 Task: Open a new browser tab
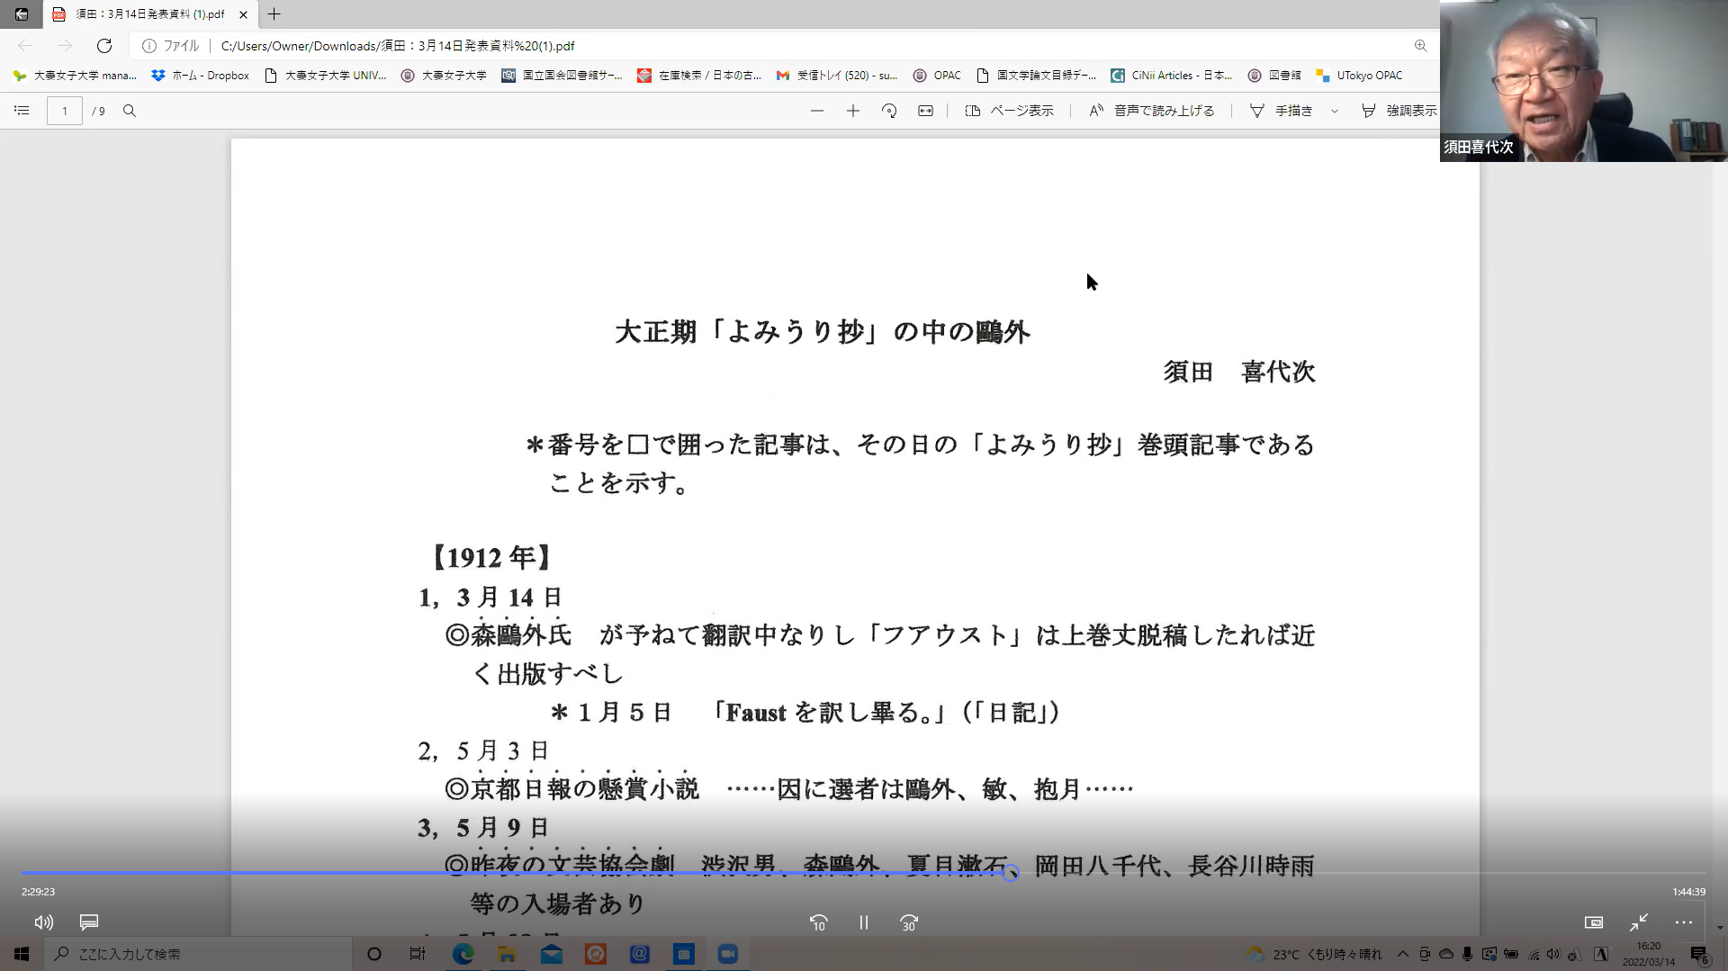(x=274, y=14)
